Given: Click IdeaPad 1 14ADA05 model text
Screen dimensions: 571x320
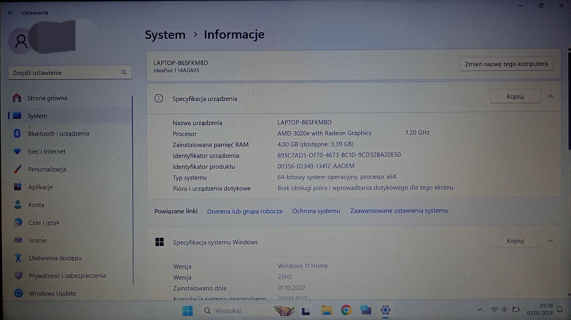Looking at the screenshot, I should (x=176, y=71).
